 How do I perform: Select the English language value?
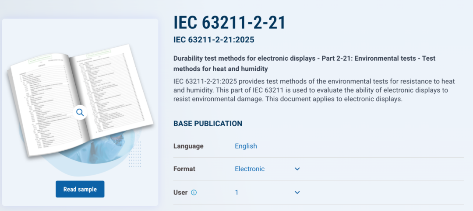point(246,146)
